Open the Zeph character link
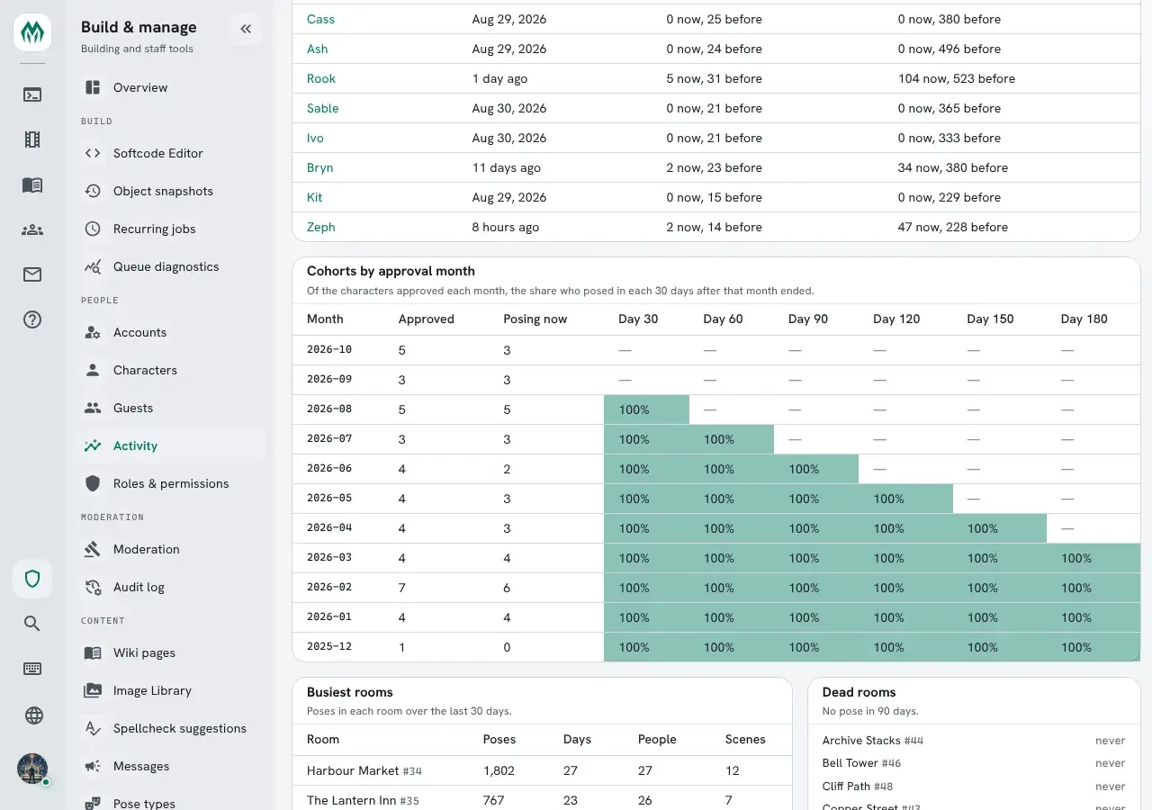The width and height of the screenshot is (1152, 810). [x=321, y=227]
